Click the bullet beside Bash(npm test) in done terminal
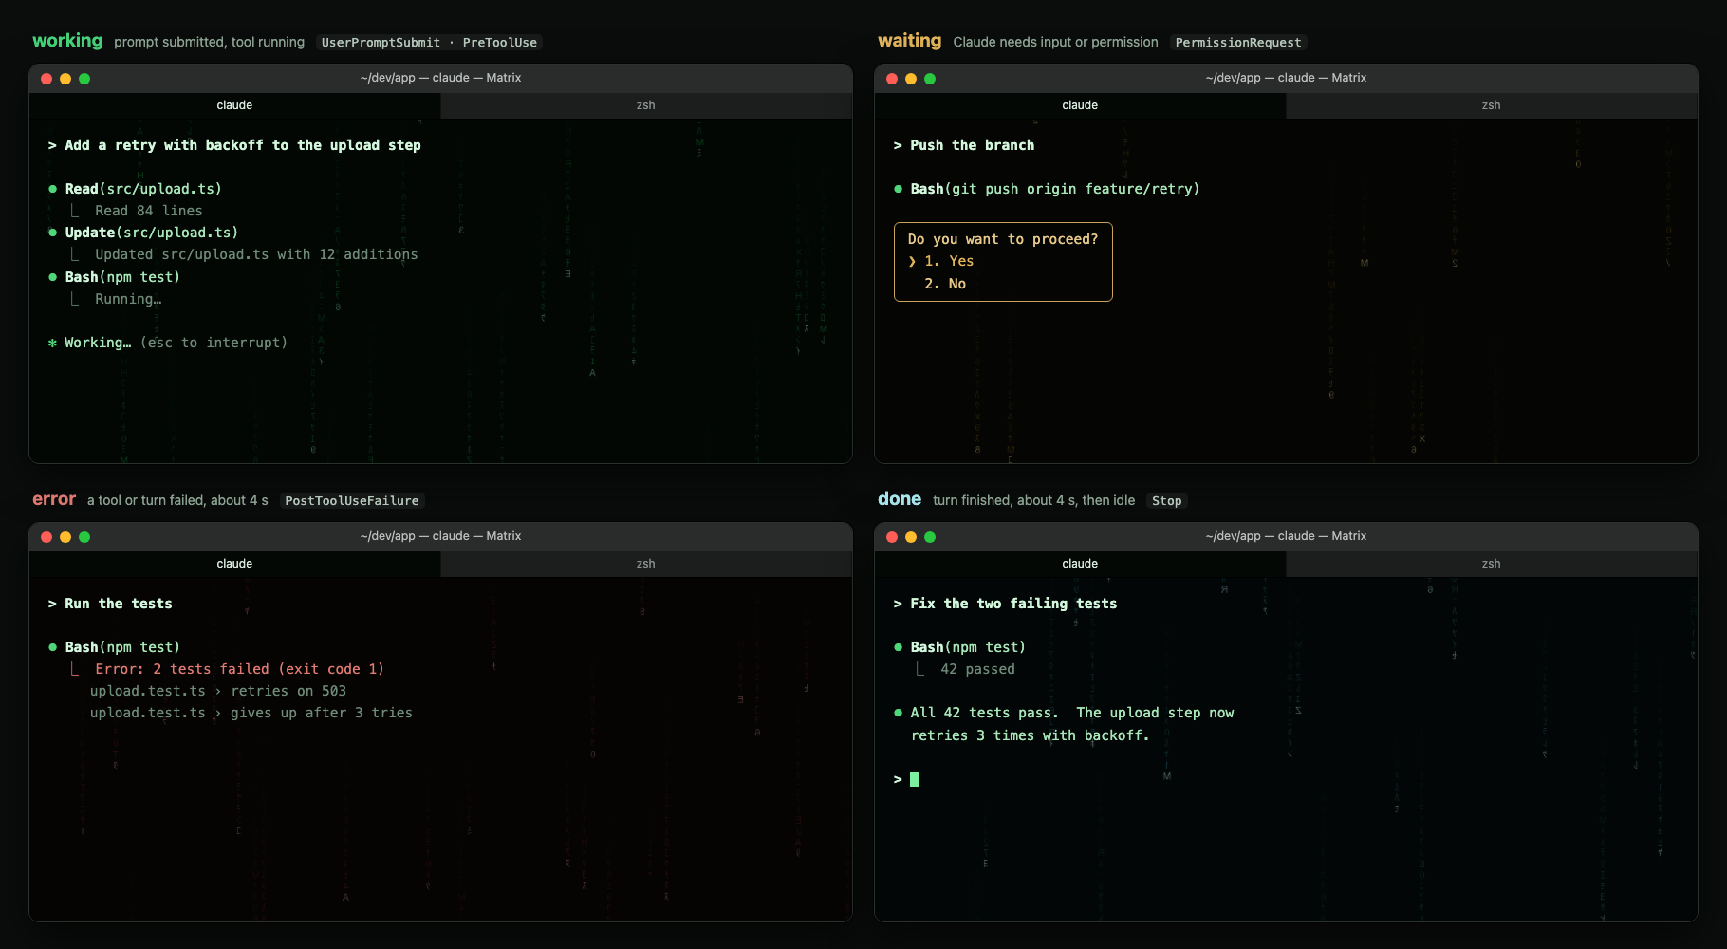The height and width of the screenshot is (949, 1727). 899,647
